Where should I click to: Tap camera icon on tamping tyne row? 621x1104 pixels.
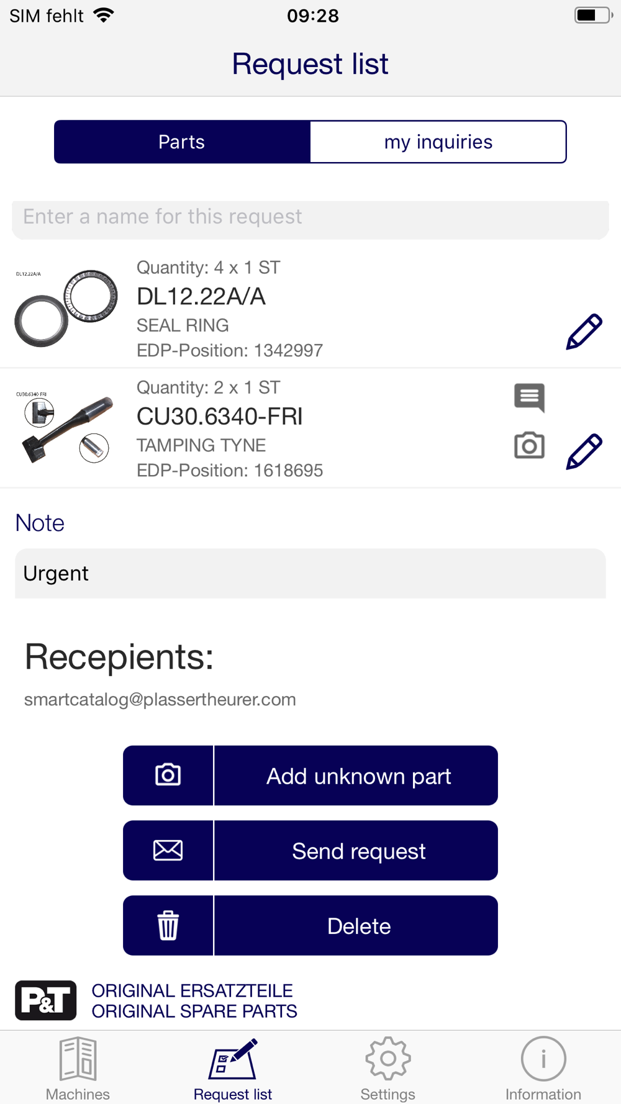pos(529,446)
